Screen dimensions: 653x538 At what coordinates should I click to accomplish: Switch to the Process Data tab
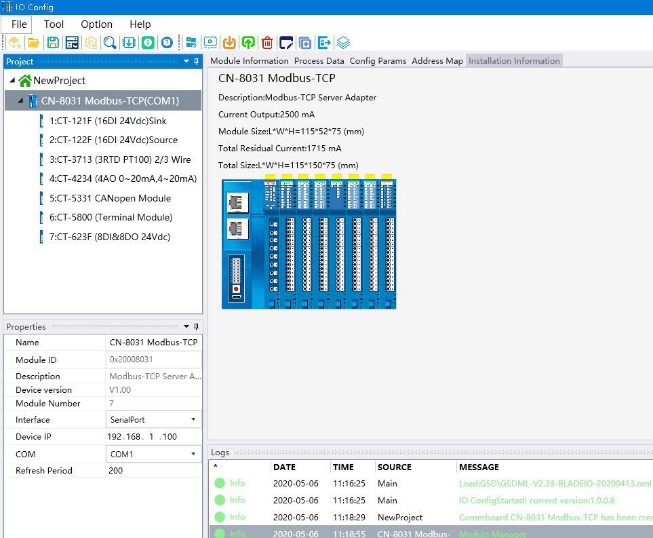click(x=319, y=61)
